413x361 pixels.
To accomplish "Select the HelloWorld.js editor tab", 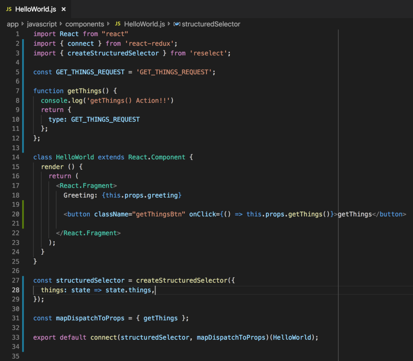I will 35,9.
